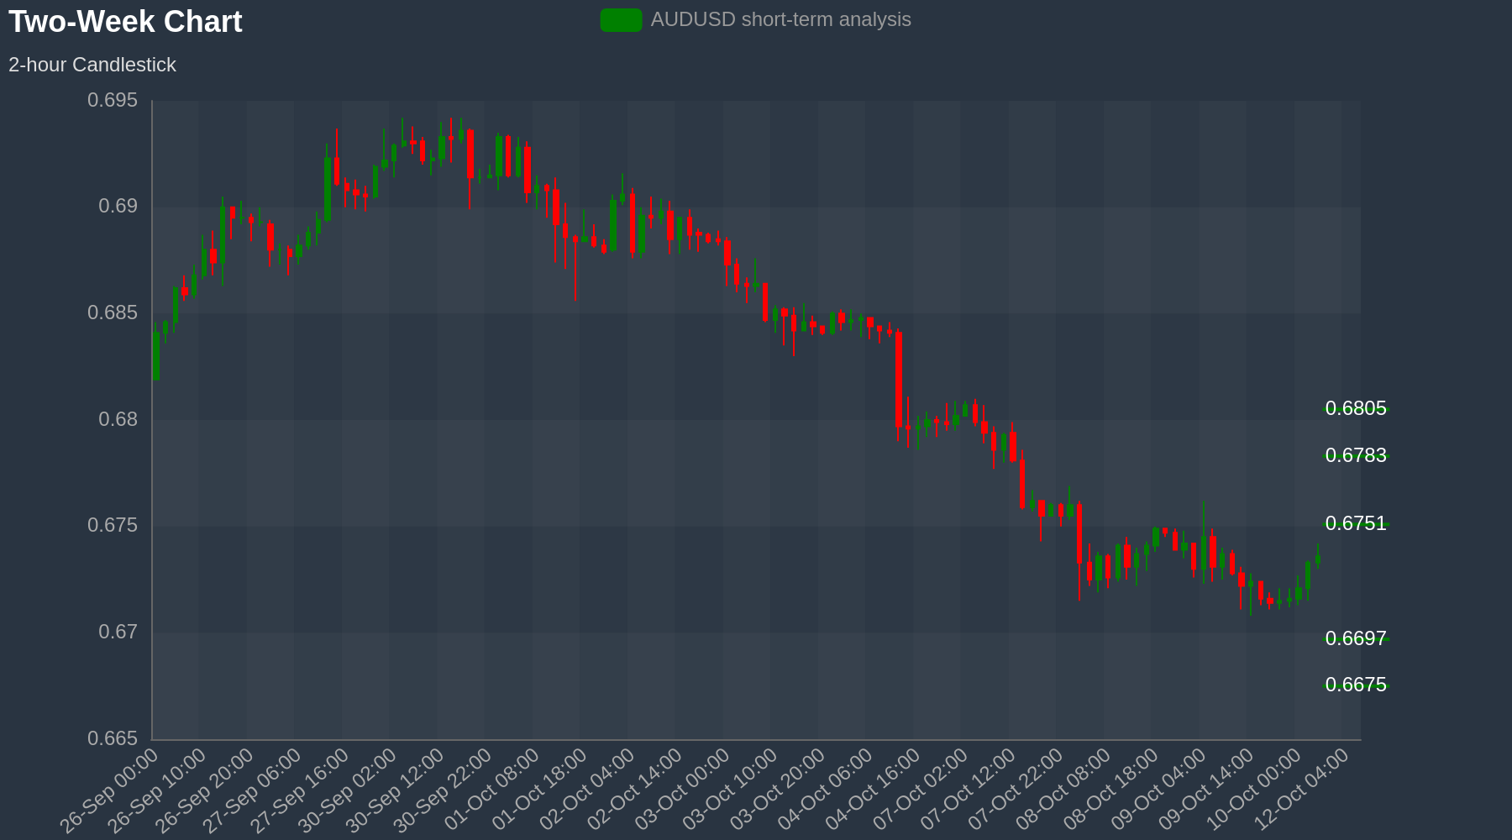Click the 09-Oct 04:00 x-axis label
This screenshot has height=840, width=1512.
tap(1156, 791)
